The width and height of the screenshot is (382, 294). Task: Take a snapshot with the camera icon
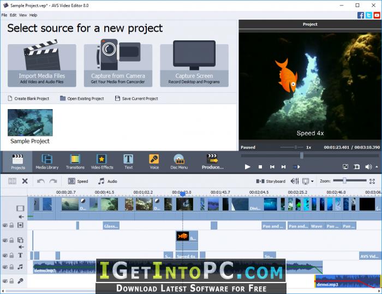357,166
